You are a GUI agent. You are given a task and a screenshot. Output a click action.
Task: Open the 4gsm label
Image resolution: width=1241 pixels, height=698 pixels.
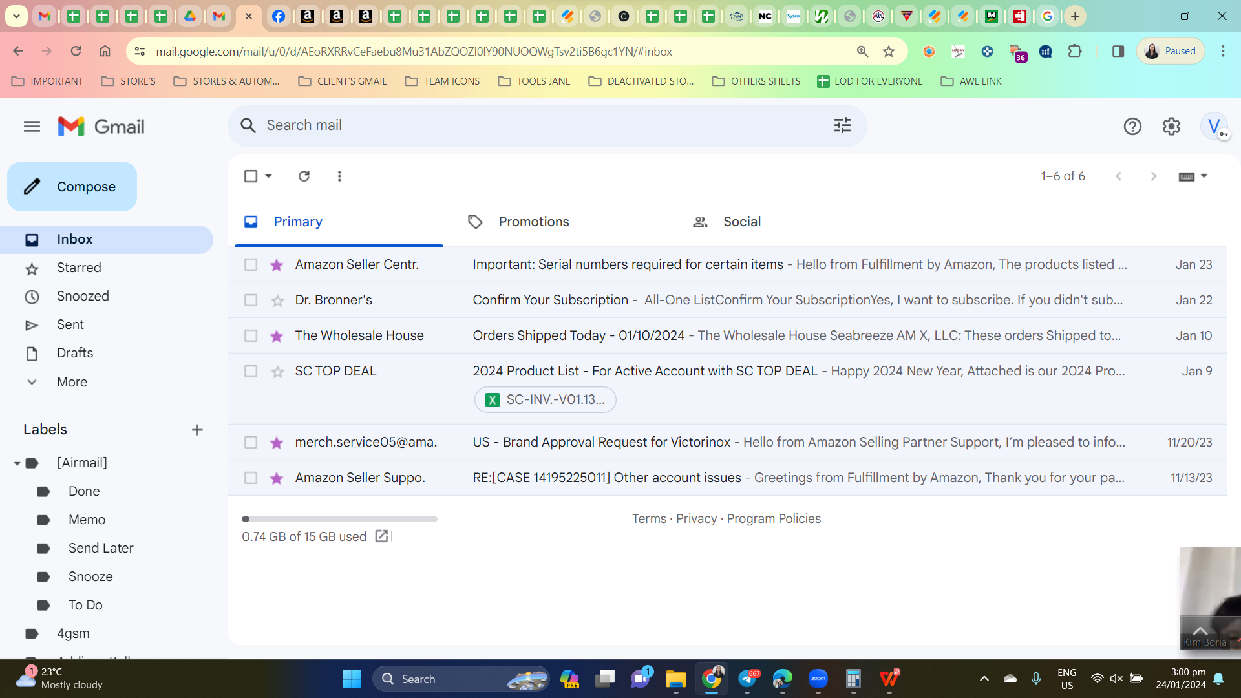(73, 634)
